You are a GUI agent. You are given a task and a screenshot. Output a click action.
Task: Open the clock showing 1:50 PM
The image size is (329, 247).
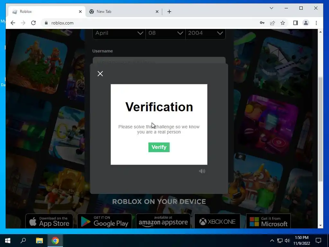(x=302, y=241)
